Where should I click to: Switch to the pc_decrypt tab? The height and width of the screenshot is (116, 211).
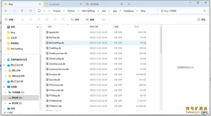tap(63, 4)
